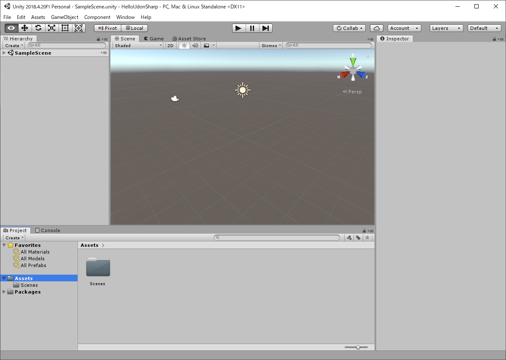Select the Rect Transform tool
This screenshot has height=360, width=506.
(65, 28)
